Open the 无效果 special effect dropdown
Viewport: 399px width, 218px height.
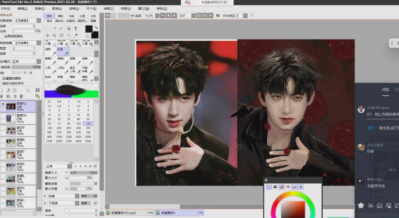click(x=39, y=43)
